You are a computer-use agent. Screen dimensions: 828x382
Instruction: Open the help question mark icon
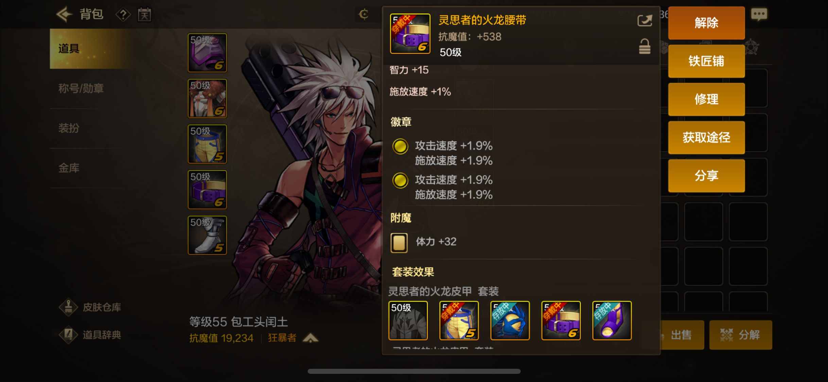point(123,15)
